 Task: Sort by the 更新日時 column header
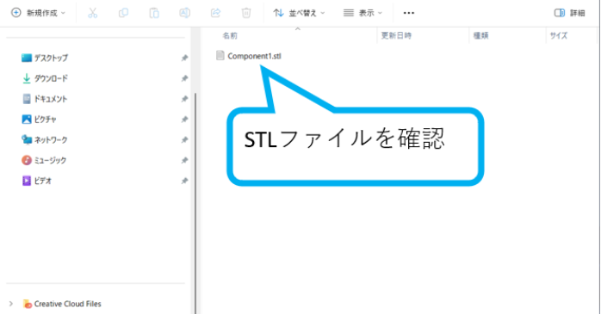396,35
